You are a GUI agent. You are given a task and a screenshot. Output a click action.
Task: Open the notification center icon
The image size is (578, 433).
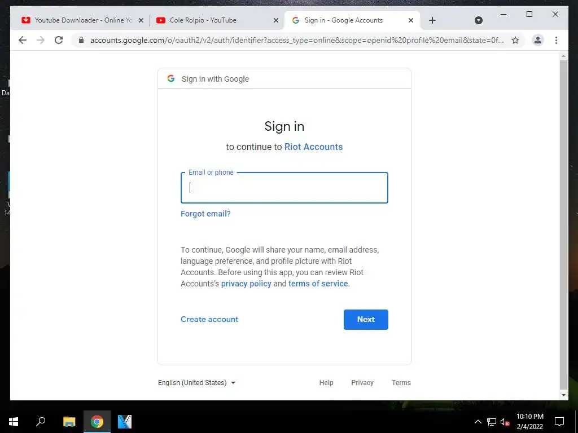tap(559, 422)
